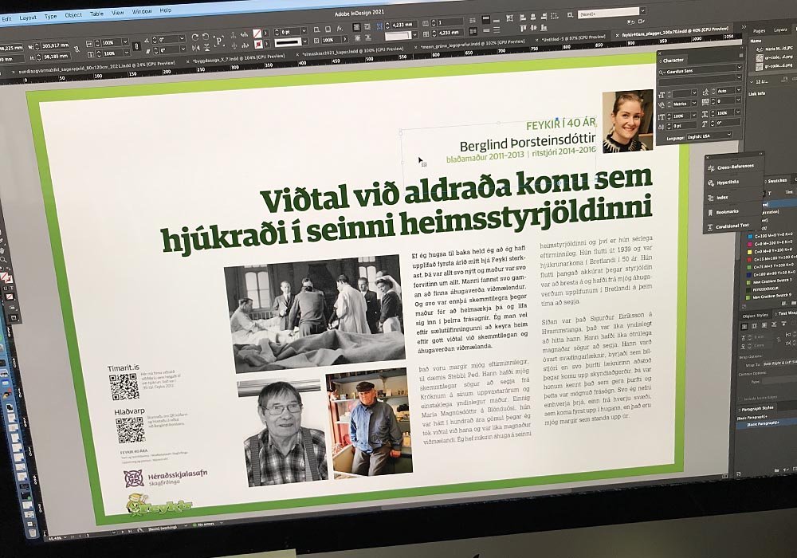
Task: Open the Object Styles panel tab
Action: point(755,316)
